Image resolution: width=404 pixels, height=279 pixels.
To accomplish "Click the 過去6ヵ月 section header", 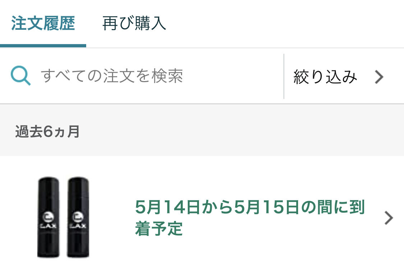I will pyautogui.click(x=47, y=131).
